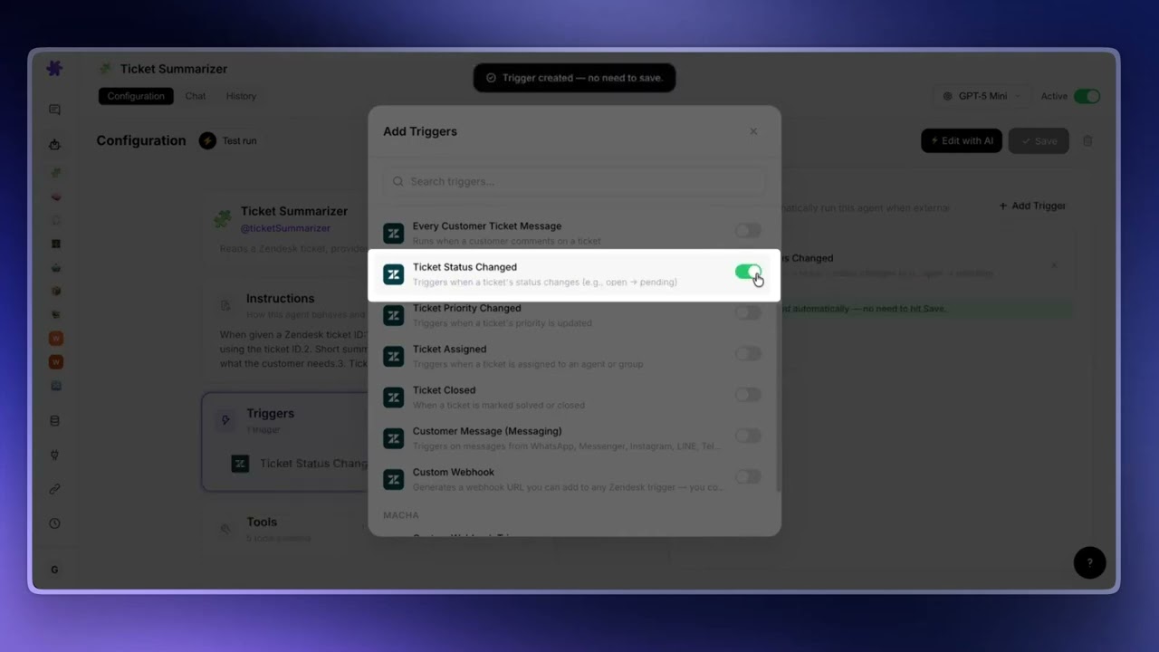Switch to the Chat tab
This screenshot has height=652, width=1159.
(196, 96)
